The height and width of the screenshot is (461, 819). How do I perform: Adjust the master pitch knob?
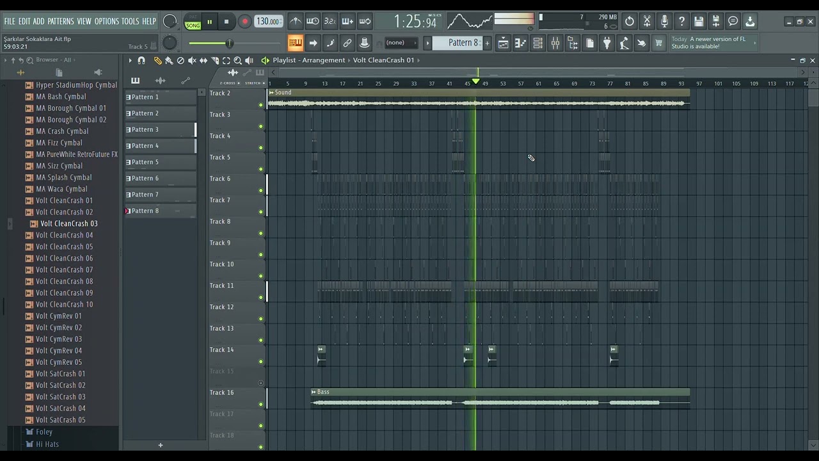(170, 43)
